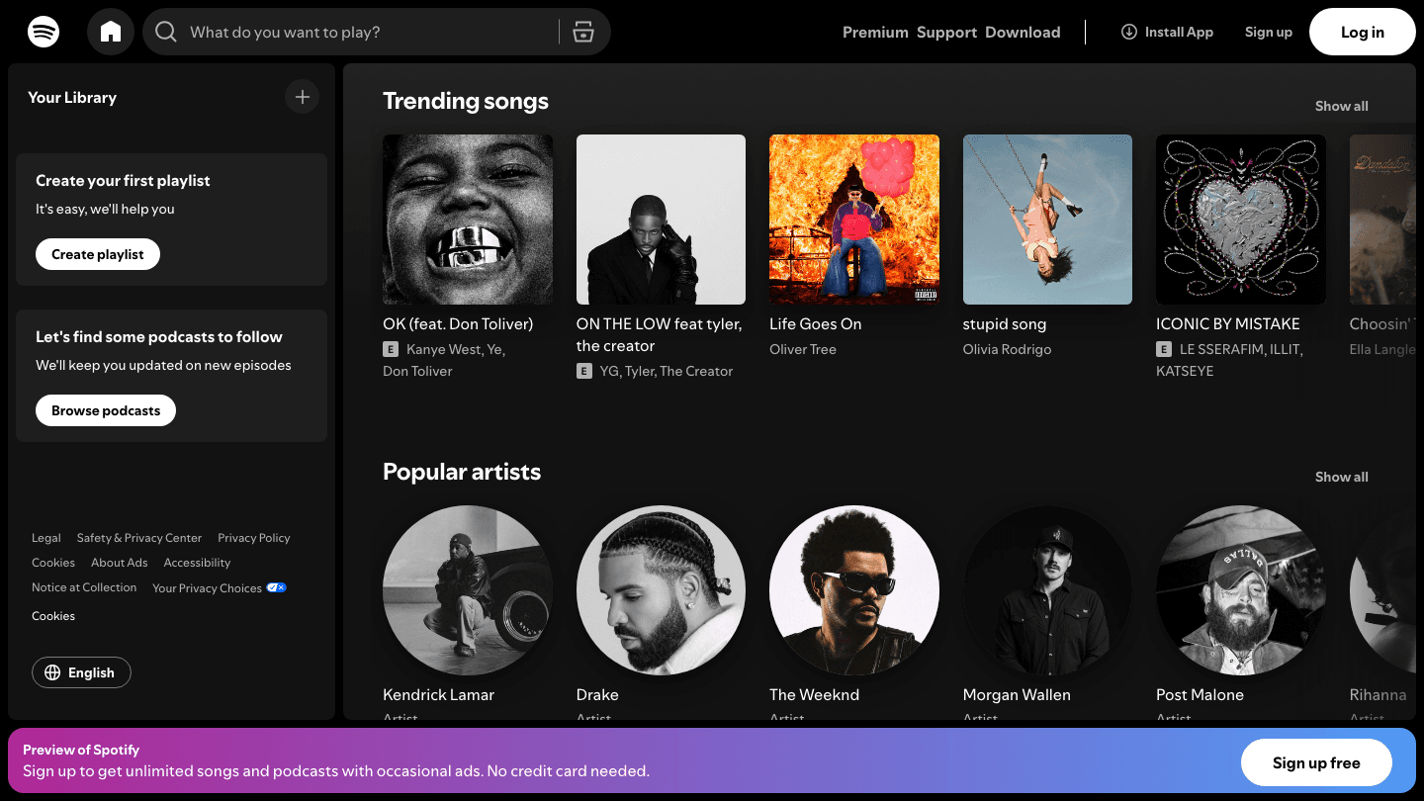Click the Drake name label
The width and height of the screenshot is (1424, 801).
coord(597,694)
